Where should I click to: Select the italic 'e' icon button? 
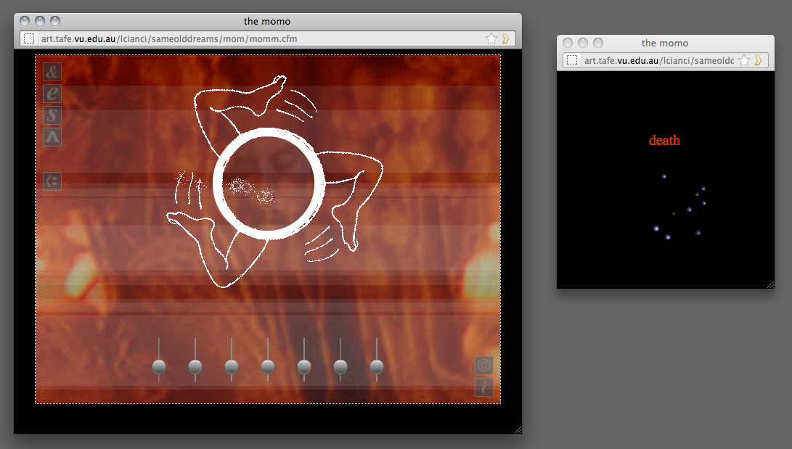pos(52,94)
